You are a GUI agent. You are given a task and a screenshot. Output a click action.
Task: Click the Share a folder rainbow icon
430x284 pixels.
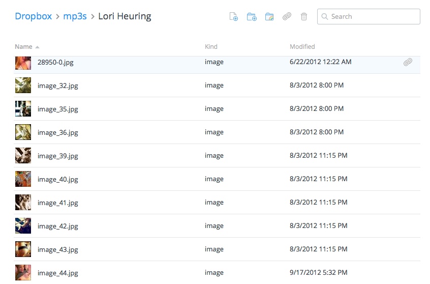pos(269,17)
